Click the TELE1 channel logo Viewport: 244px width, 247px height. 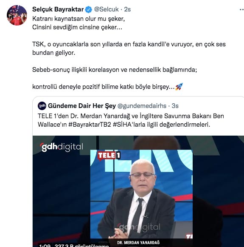coord(109,156)
